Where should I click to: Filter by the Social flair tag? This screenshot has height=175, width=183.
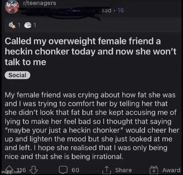pyautogui.click(x=17, y=75)
